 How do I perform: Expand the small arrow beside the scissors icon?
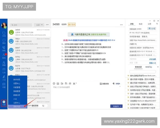(x=76, y=83)
